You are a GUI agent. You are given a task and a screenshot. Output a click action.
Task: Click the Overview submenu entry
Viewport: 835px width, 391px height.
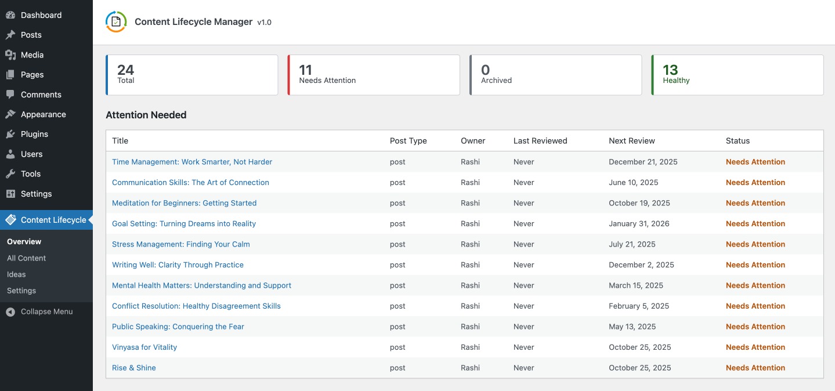[24, 241]
